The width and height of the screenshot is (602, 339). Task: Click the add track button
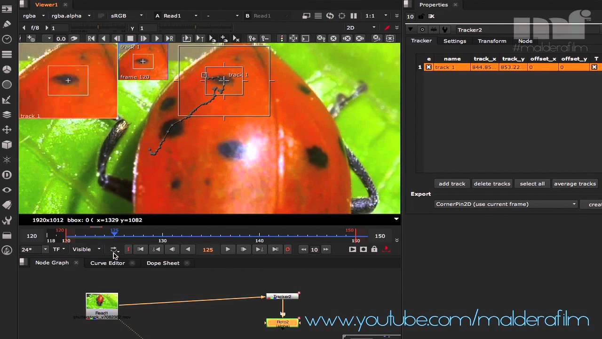click(x=451, y=184)
